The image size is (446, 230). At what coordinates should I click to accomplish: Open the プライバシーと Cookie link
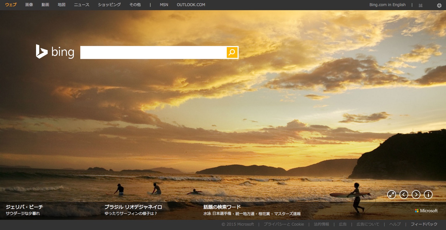284,224
